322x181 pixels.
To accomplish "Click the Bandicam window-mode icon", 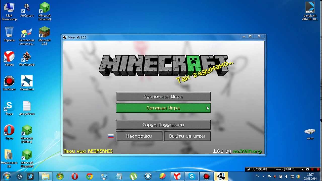I will click(x=248, y=169).
